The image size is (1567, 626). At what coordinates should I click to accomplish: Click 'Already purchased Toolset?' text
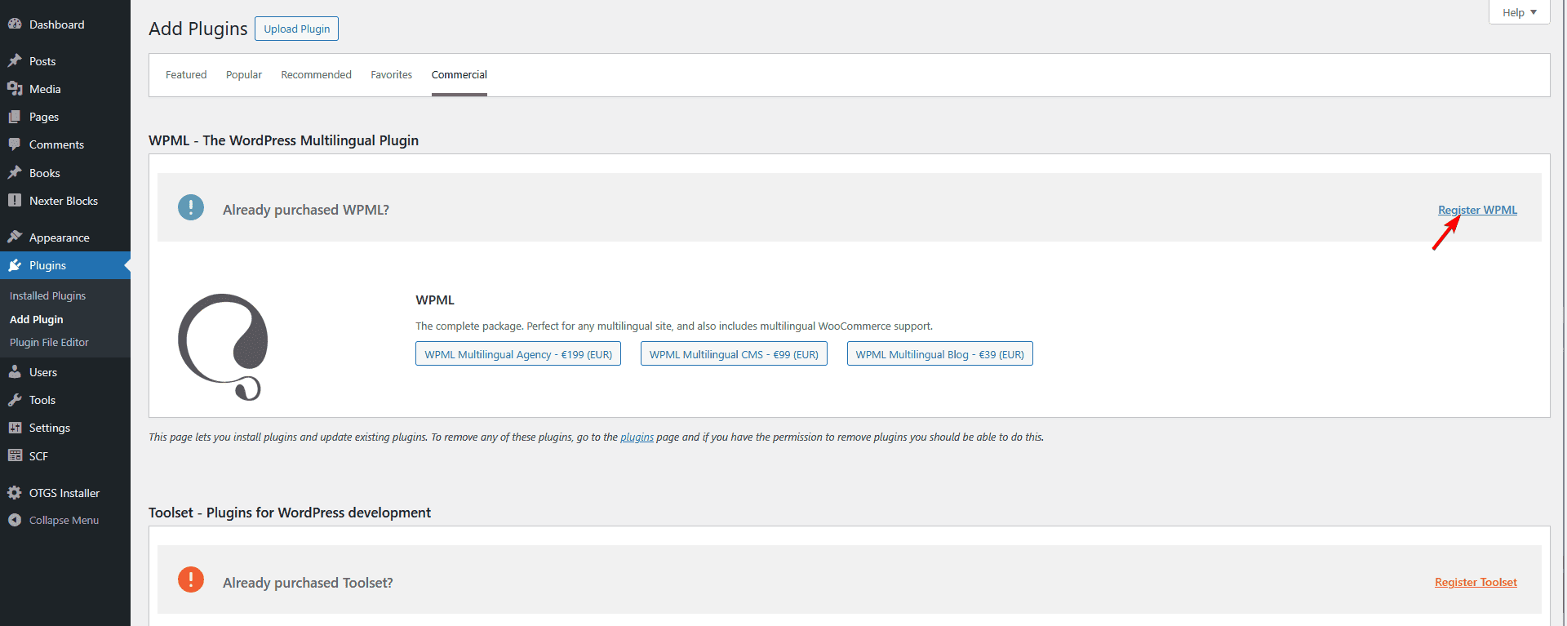308,583
